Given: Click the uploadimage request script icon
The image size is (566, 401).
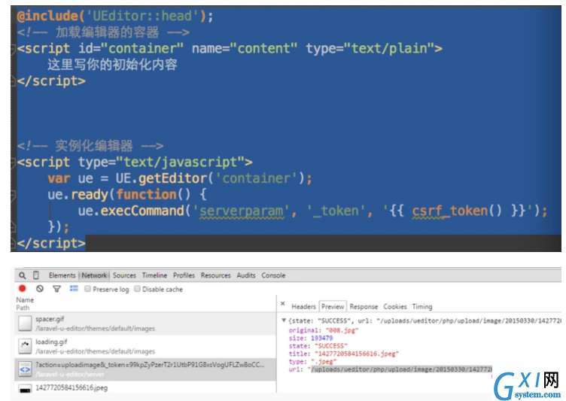Looking at the screenshot, I should tap(25, 369).
